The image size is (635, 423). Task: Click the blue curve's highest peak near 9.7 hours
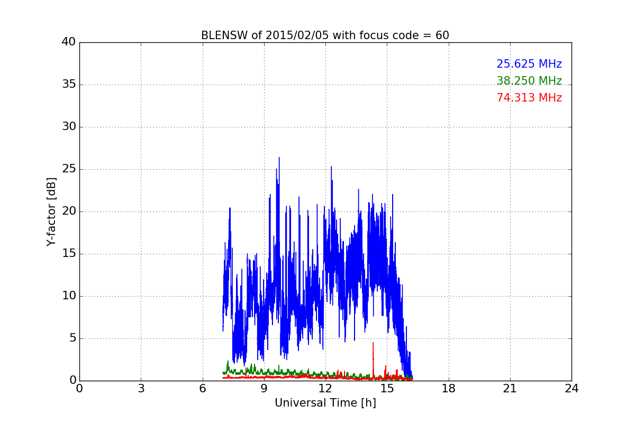279,159
